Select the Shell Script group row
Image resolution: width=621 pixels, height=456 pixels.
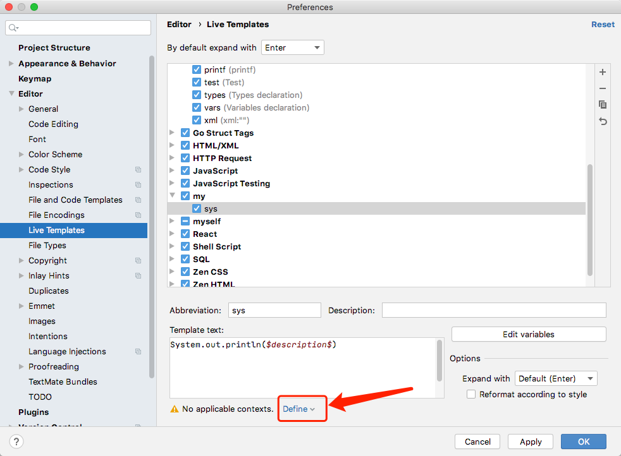point(376,246)
